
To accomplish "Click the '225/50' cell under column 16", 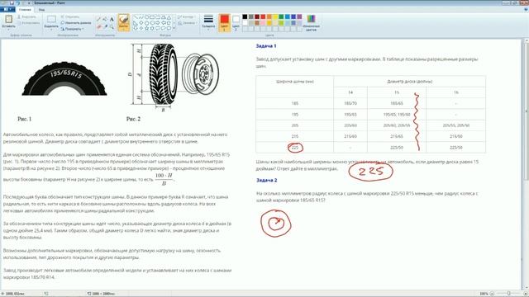I will coord(455,148).
